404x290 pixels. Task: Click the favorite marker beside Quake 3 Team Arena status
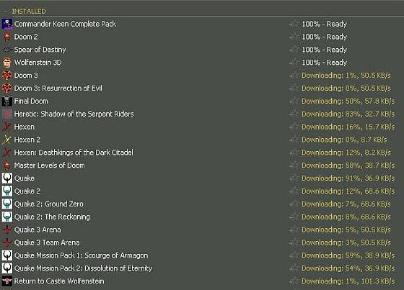point(294,243)
